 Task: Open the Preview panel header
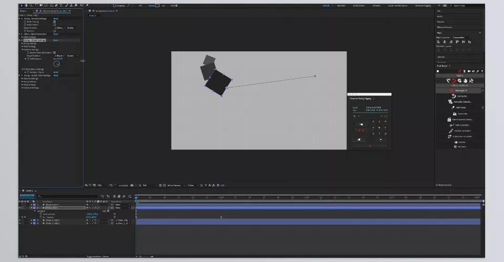point(440,22)
